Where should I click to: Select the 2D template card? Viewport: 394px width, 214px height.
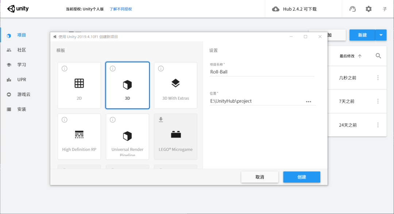point(79,85)
